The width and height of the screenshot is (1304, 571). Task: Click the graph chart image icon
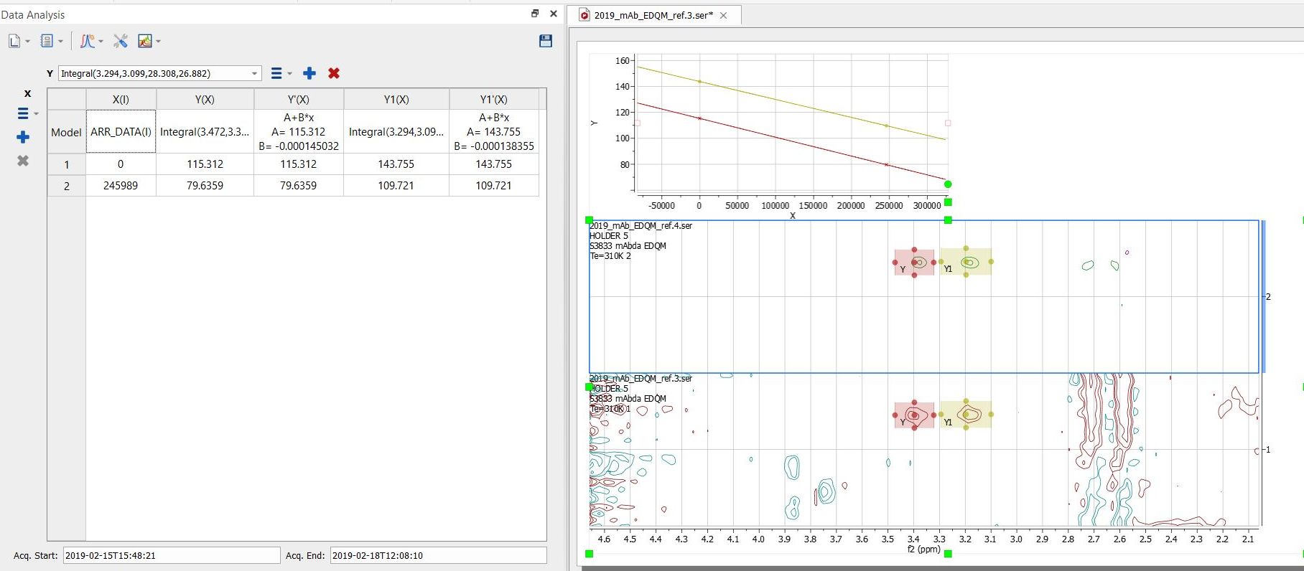point(145,42)
